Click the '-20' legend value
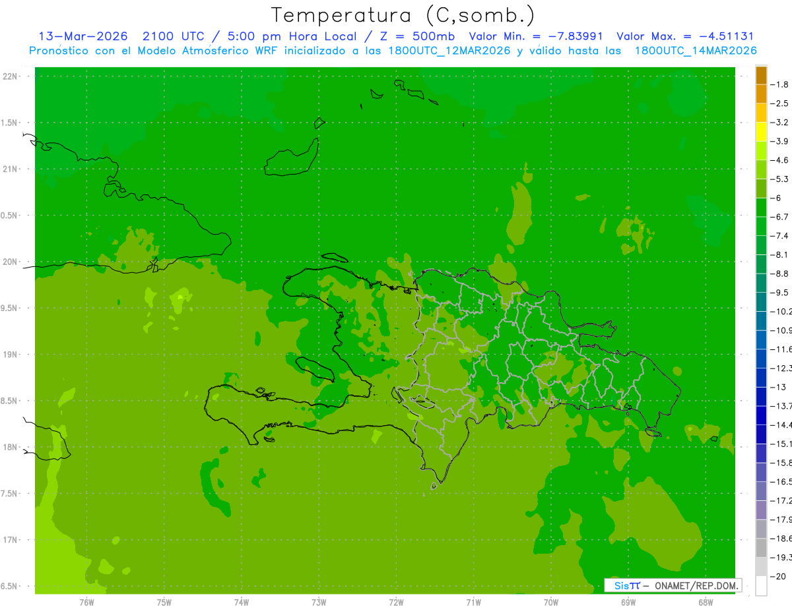This screenshot has width=792, height=611. click(x=779, y=577)
